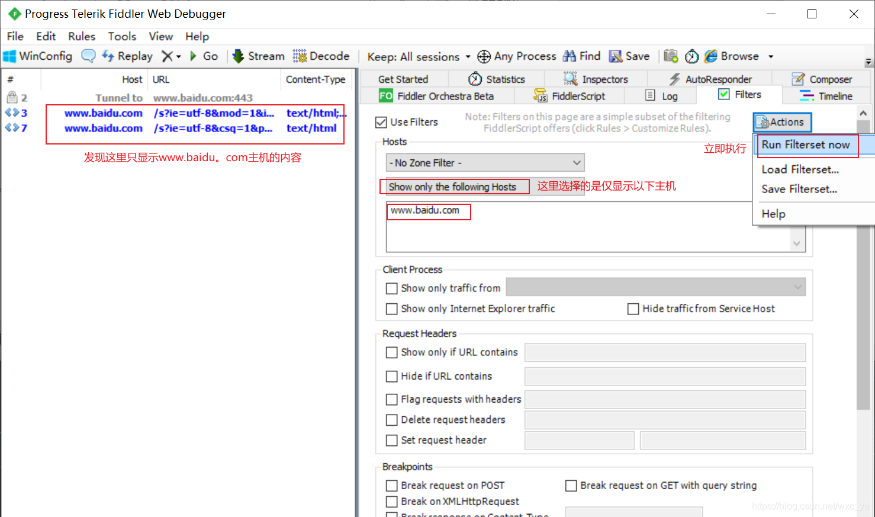The width and height of the screenshot is (875, 517).
Task: Click the Browse Internet Explorer icon
Action: 711,56
